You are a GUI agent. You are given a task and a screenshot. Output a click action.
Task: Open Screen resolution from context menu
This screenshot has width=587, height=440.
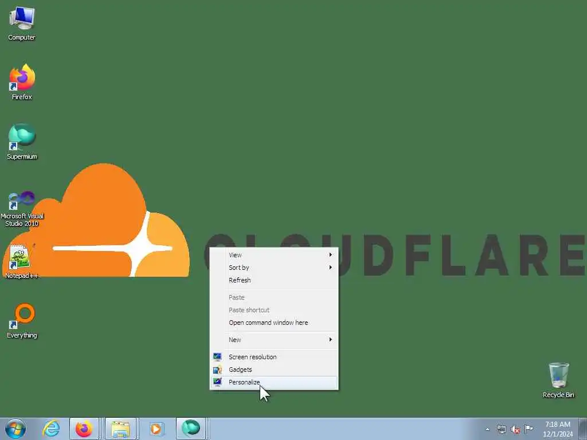[x=273, y=357]
